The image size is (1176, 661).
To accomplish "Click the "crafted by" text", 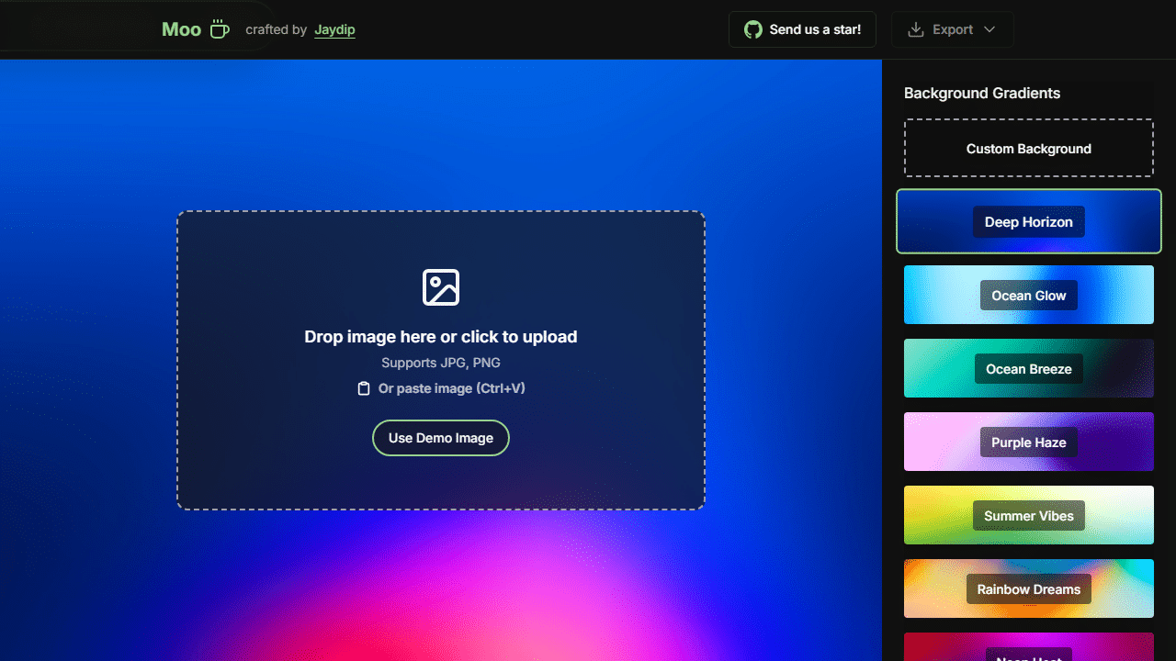I will [x=276, y=29].
